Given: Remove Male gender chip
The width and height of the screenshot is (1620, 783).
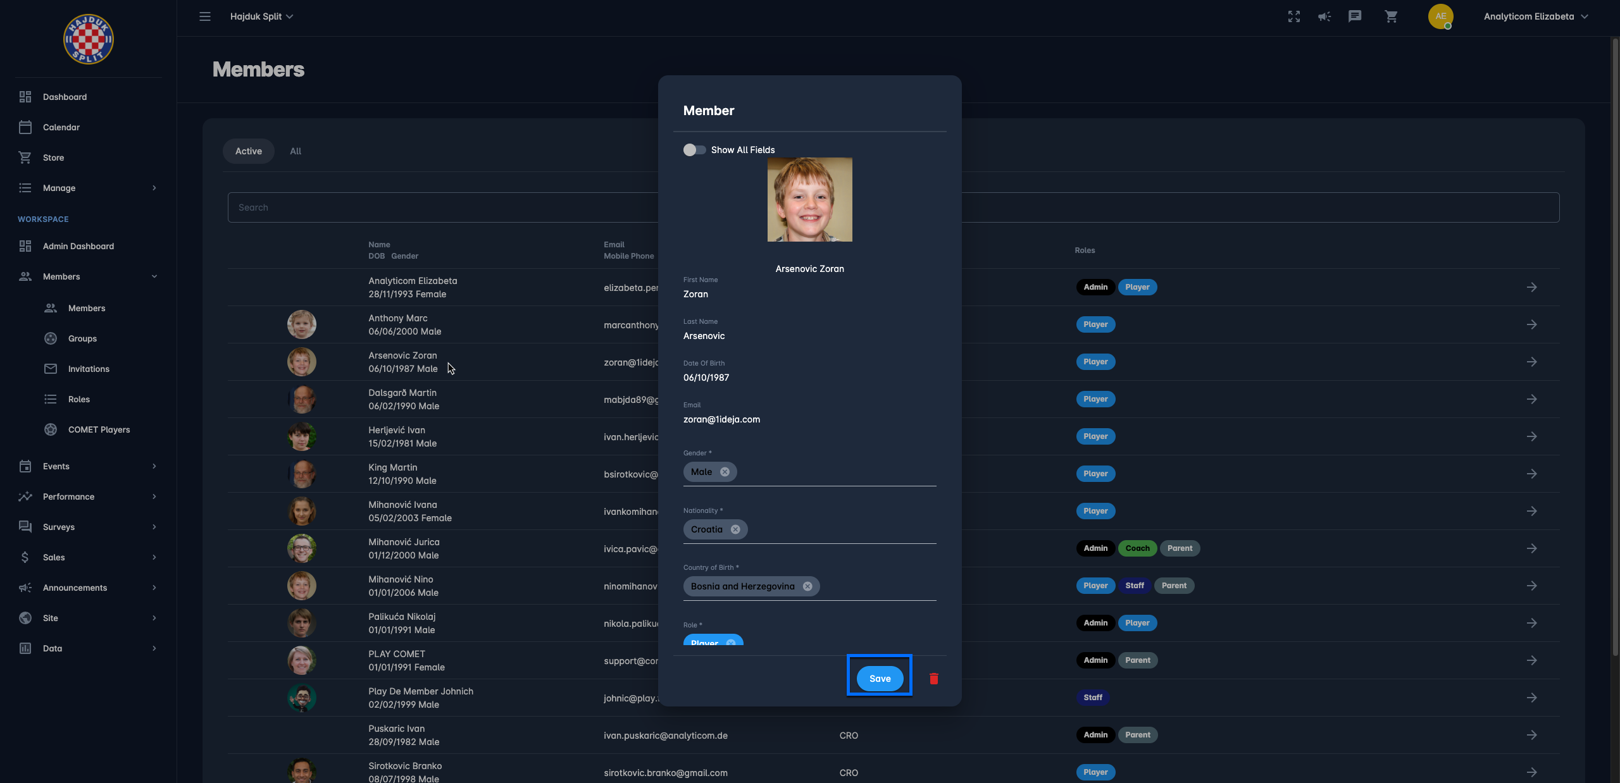Looking at the screenshot, I should 725,472.
